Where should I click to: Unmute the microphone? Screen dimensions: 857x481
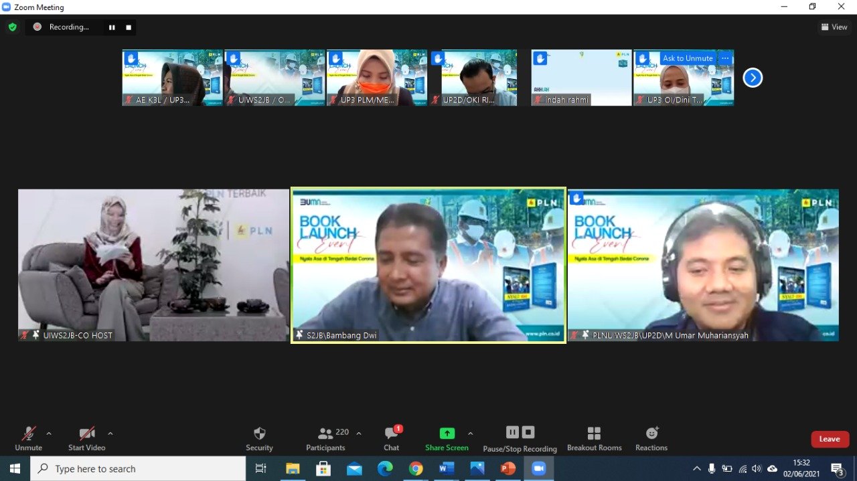click(28, 438)
